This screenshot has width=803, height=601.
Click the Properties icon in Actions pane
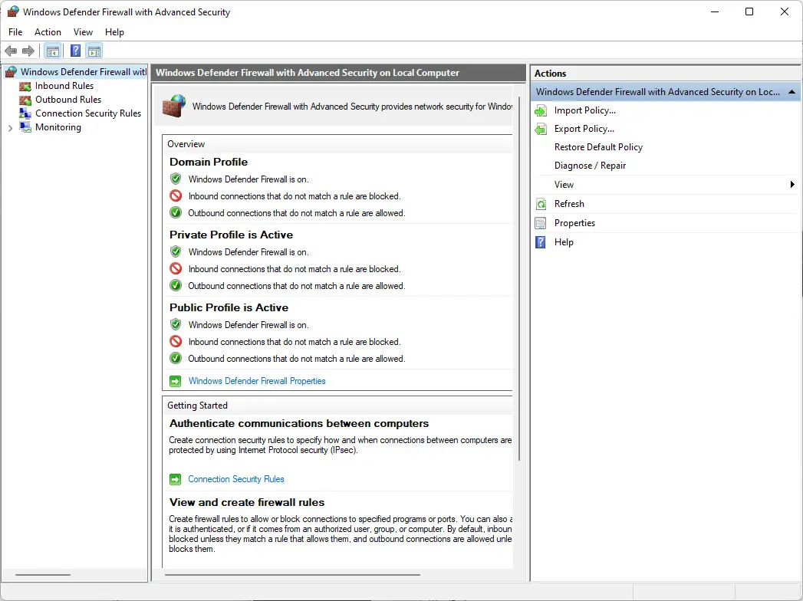click(x=540, y=223)
